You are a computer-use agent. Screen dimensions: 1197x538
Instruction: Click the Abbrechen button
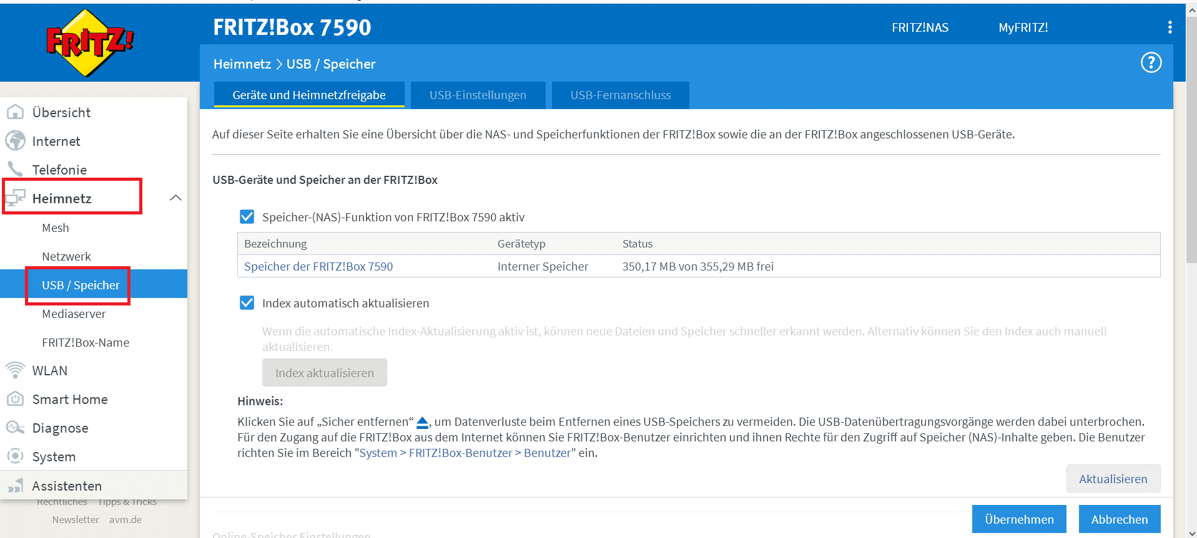1120,519
